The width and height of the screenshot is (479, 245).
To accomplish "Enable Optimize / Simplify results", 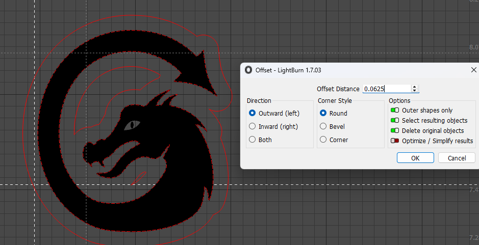I will (x=395, y=141).
